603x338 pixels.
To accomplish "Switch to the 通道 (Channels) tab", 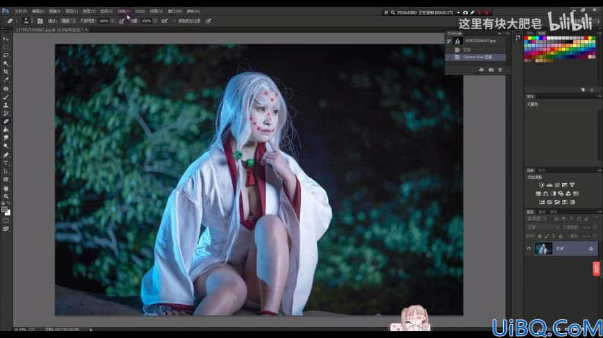I will click(x=542, y=212).
